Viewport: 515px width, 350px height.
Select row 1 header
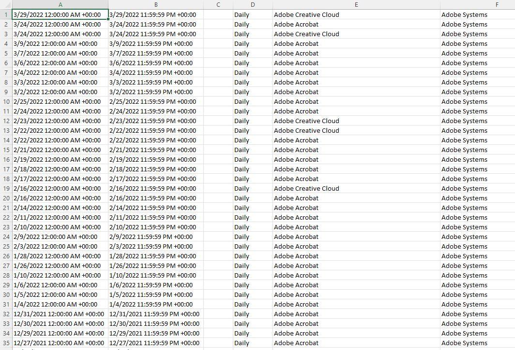6,15
